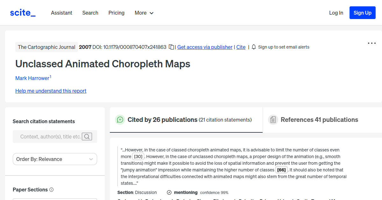Screen dimensions: 382x200
Task: Expand the More navigation dropdown
Action: [x=144, y=13]
